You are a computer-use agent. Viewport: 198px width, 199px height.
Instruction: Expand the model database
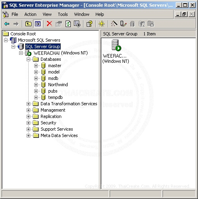pyautogui.click(x=36, y=72)
